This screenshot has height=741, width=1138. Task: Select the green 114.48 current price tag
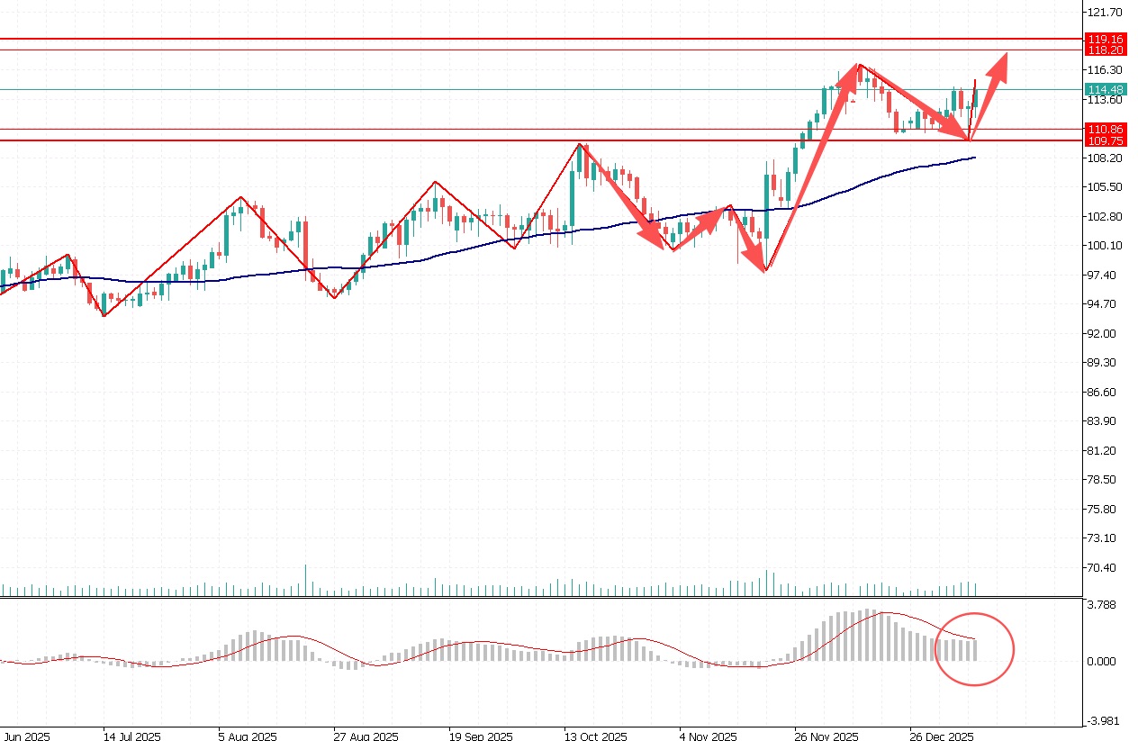point(1106,89)
